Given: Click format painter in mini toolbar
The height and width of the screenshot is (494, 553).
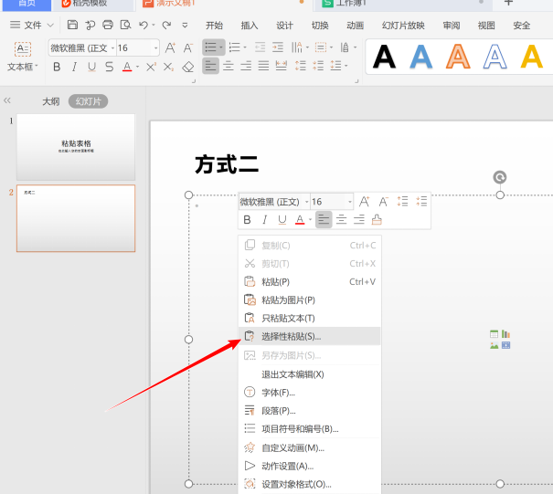Looking at the screenshot, I should (x=377, y=219).
